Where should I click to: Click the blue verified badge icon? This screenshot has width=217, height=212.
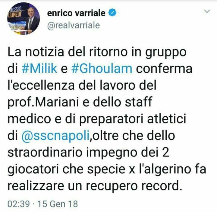[112, 13]
